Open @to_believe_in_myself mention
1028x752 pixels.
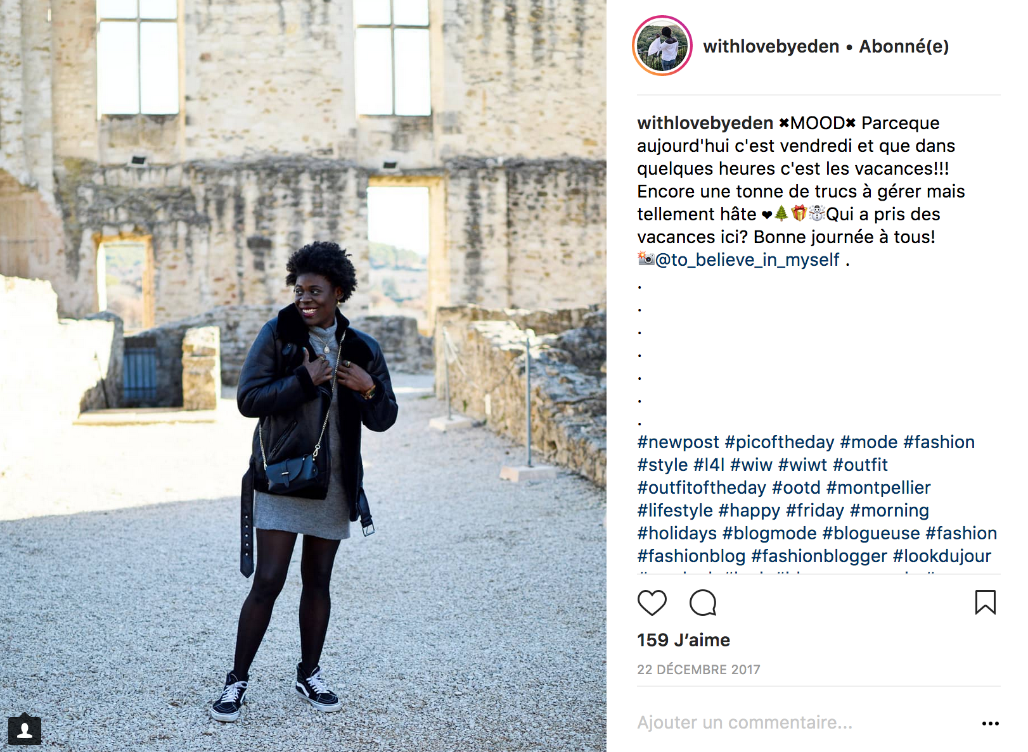point(747,260)
